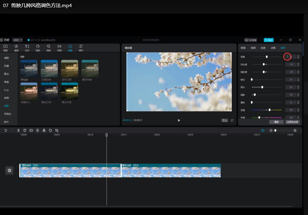Image resolution: width=308 pixels, height=215 pixels.
Task: Open the 调节 adjust tab in top toolbar
Action: (x=81, y=48)
